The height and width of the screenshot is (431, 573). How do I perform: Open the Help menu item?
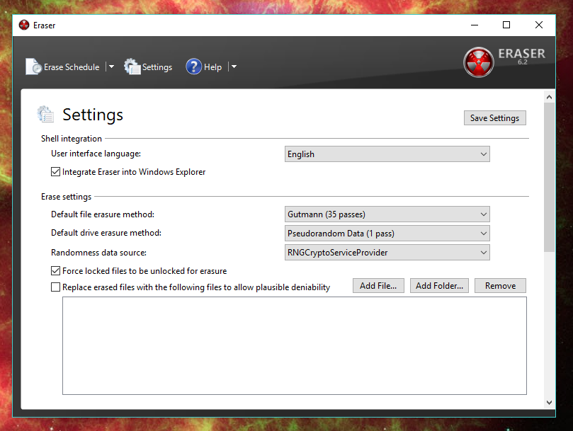tap(204, 67)
